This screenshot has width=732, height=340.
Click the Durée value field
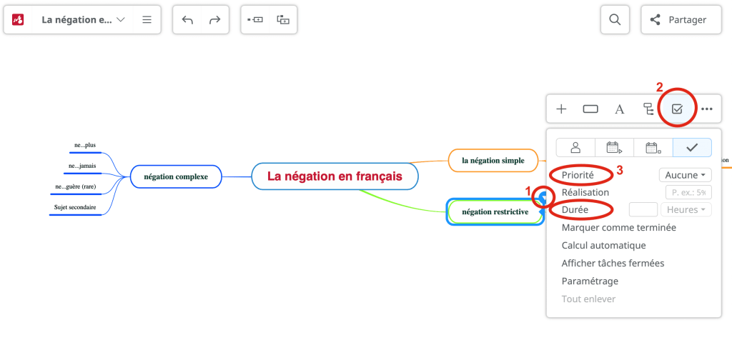pos(643,209)
